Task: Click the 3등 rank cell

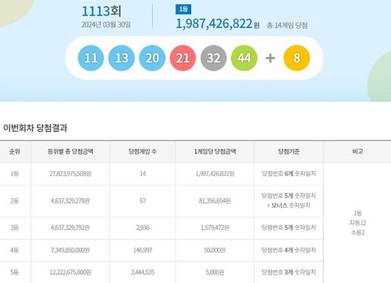Action: (x=15, y=228)
